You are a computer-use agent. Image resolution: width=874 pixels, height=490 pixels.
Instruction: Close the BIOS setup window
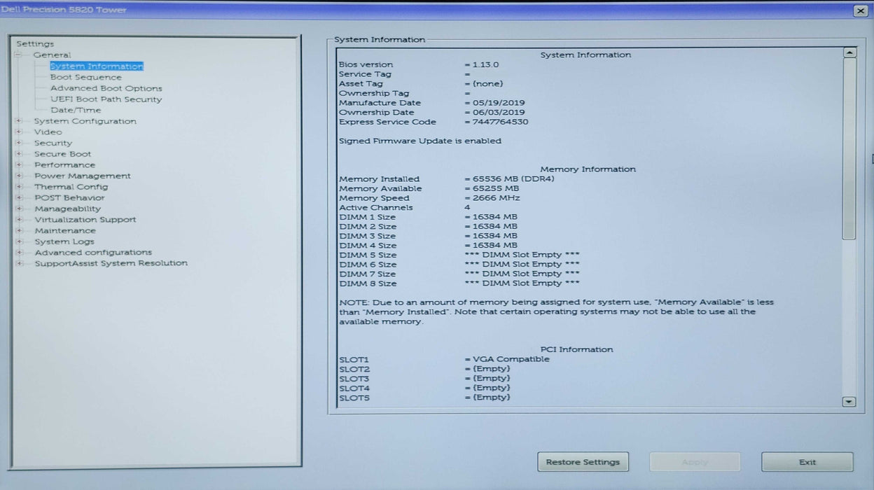coord(860,10)
